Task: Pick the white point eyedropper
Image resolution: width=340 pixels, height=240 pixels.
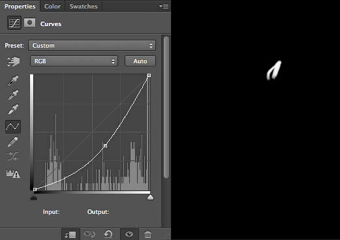Action: coord(13,109)
